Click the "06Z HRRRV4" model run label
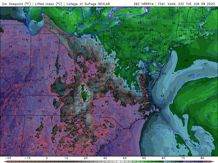The width and height of the screenshot is (218, 163). [x=144, y=4]
